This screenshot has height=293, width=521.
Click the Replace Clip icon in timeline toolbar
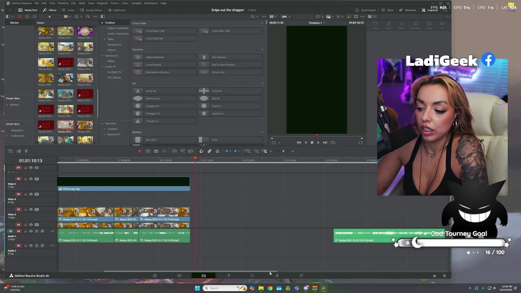pos(190,151)
